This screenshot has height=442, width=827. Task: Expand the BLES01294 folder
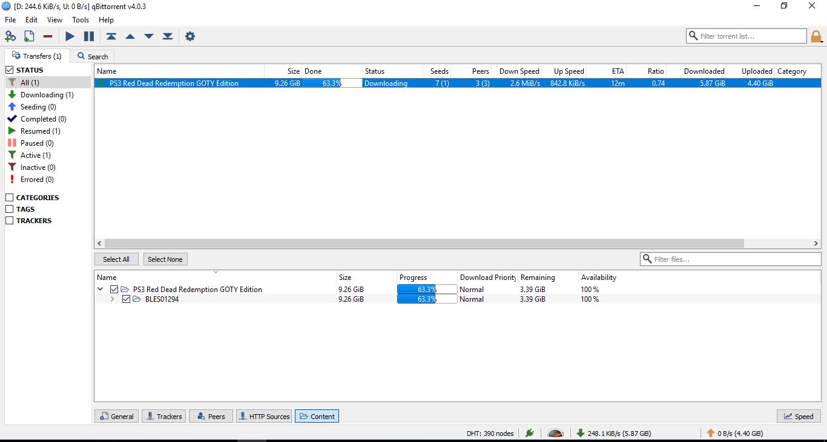(x=112, y=299)
